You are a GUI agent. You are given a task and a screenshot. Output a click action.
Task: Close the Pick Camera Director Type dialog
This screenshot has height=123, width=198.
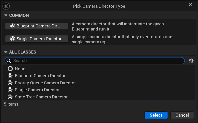(x=190, y=5)
